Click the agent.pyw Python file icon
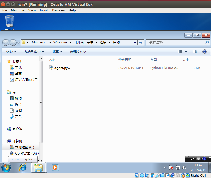The image size is (211, 178). point(51,68)
